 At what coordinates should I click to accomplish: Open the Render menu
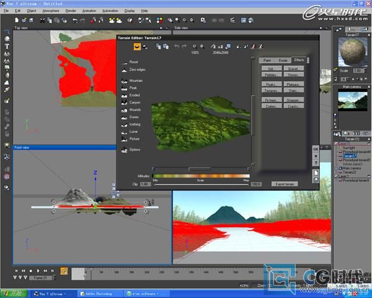pos(71,11)
